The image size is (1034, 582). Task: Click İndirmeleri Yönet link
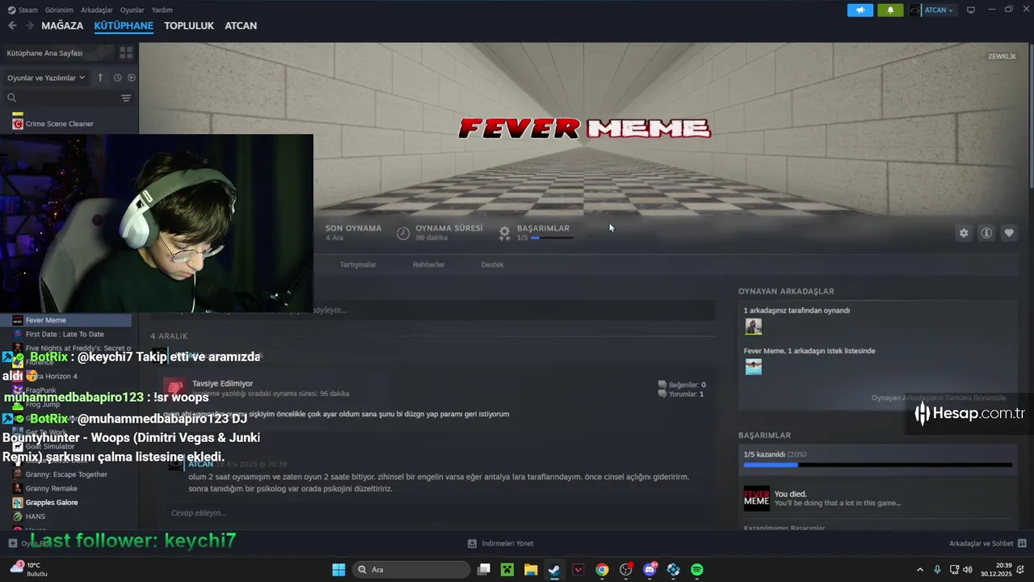tap(507, 543)
